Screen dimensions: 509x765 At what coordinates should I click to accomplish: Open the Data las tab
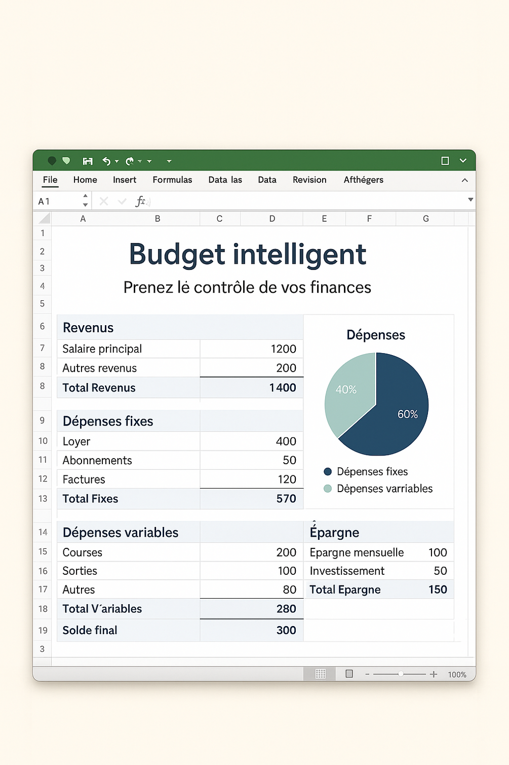coord(225,180)
